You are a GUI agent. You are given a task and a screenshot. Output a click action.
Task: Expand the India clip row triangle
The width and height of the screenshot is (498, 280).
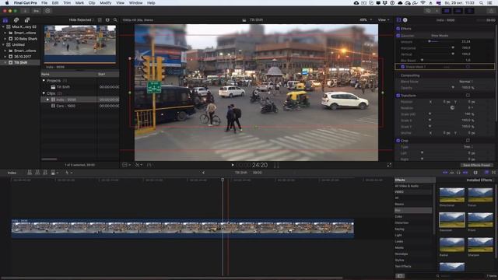coord(48,100)
